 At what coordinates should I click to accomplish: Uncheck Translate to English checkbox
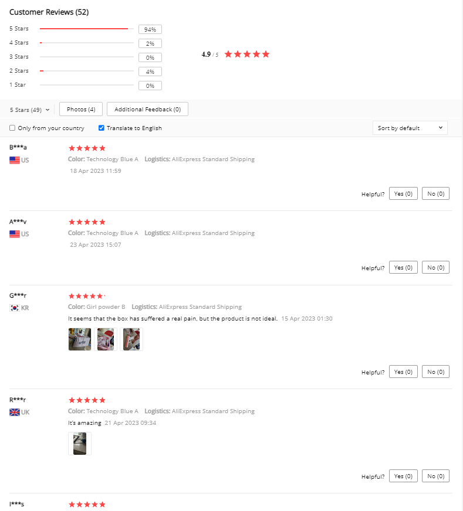click(102, 128)
